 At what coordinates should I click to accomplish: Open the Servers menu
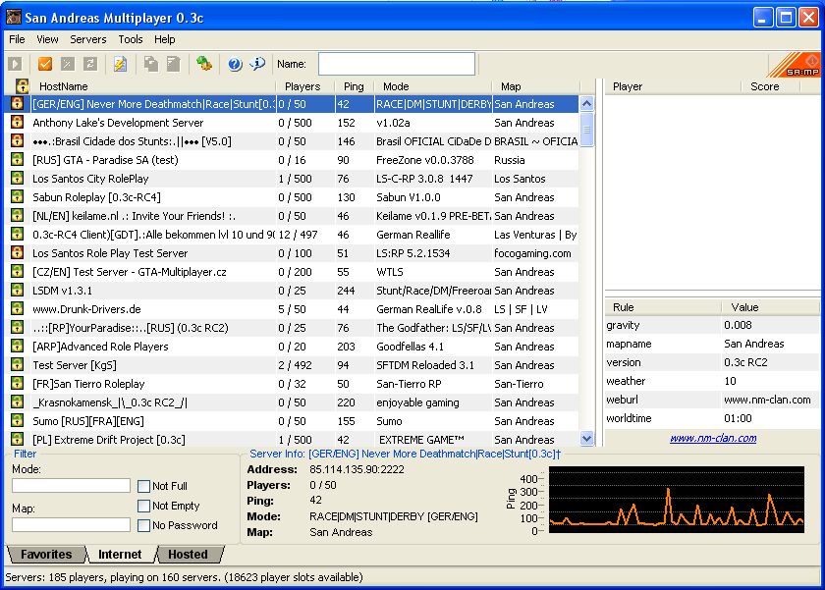(x=88, y=39)
